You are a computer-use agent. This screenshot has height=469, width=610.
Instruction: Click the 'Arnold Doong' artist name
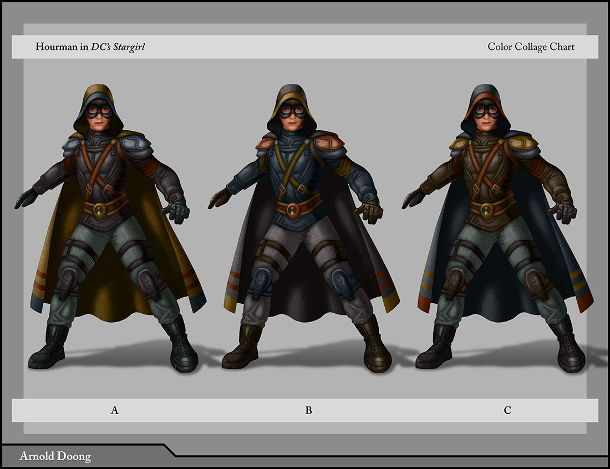coord(55,457)
